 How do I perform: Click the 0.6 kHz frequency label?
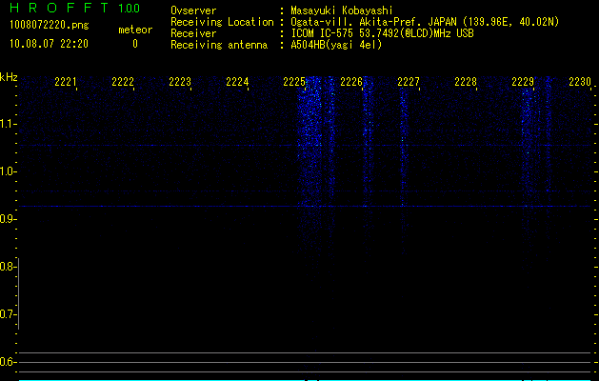pos(8,362)
